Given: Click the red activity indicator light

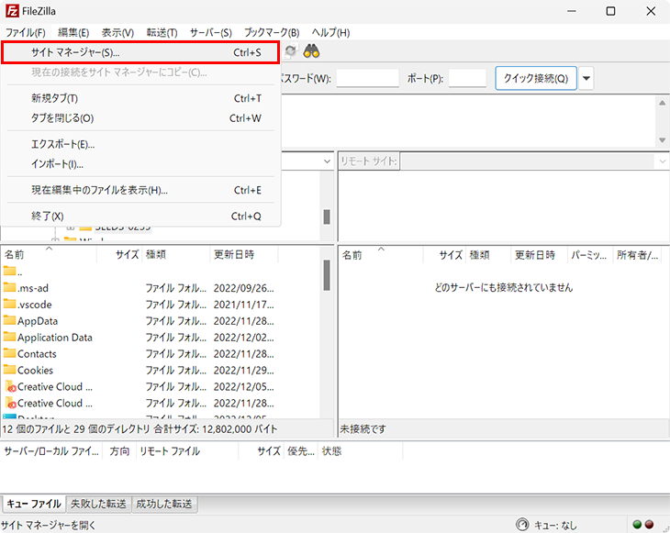Looking at the screenshot, I should point(649,525).
